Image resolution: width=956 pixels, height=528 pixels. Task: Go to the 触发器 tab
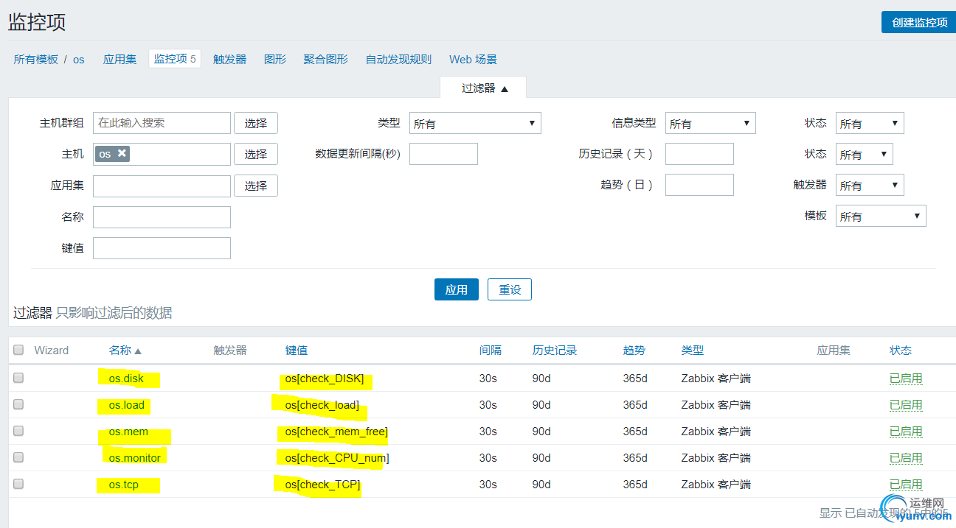coord(229,59)
